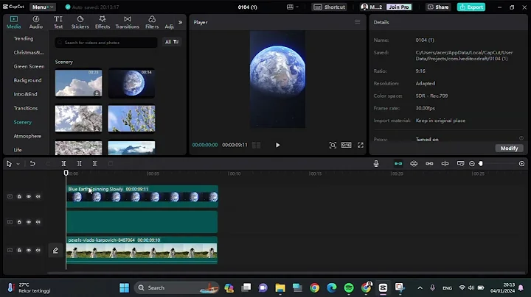Select the Intro&End category

pos(25,94)
